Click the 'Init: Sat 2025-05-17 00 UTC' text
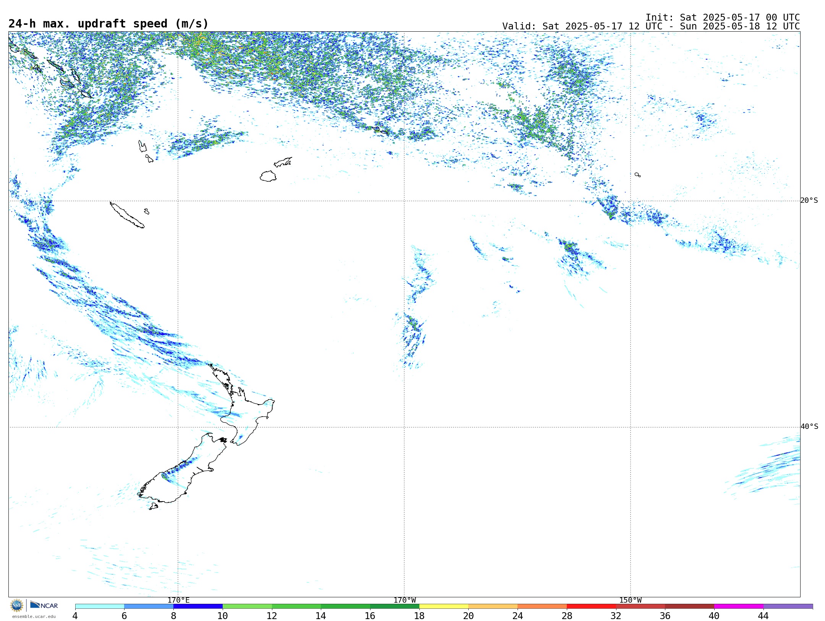Image resolution: width=825 pixels, height=621 pixels. coord(723,18)
